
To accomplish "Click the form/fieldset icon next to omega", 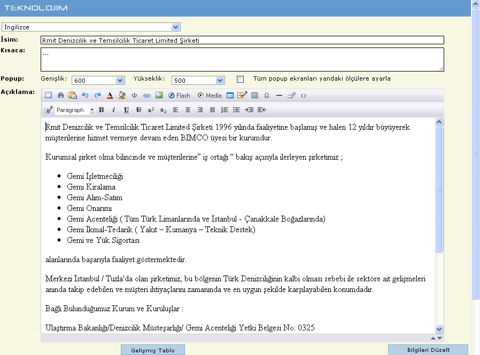I will [254, 96].
